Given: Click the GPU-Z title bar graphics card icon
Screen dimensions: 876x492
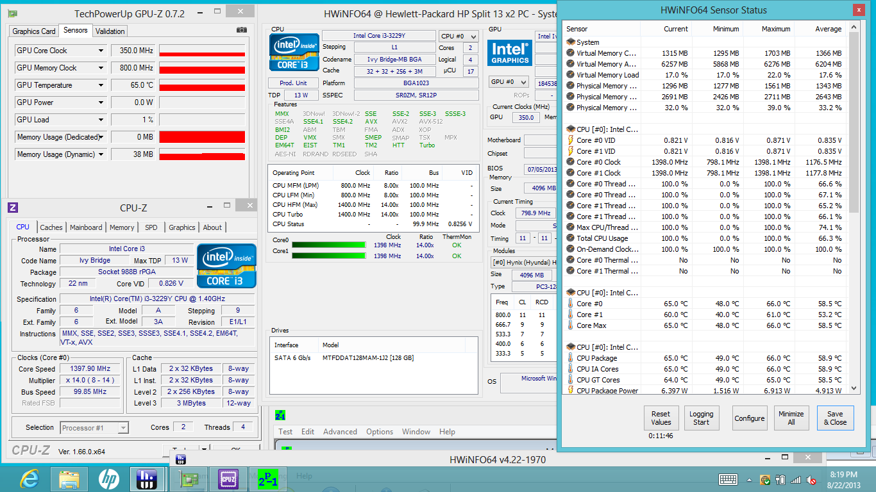Looking at the screenshot, I should (x=13, y=13).
